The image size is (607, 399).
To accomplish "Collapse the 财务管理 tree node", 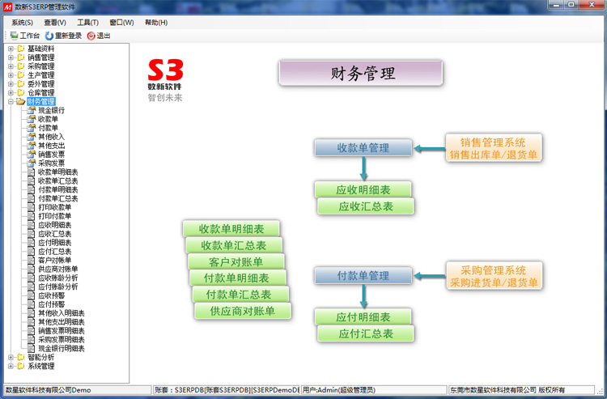I will pyautogui.click(x=11, y=102).
